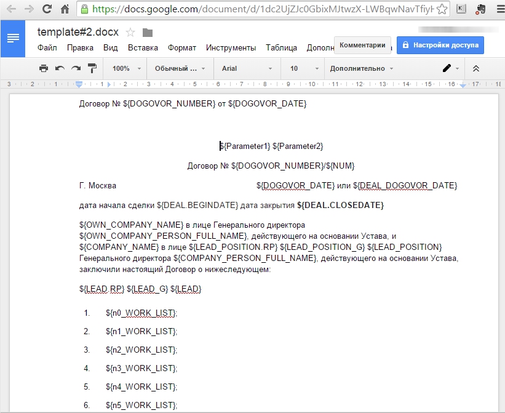Bookmark this page with the star

(x=441, y=10)
